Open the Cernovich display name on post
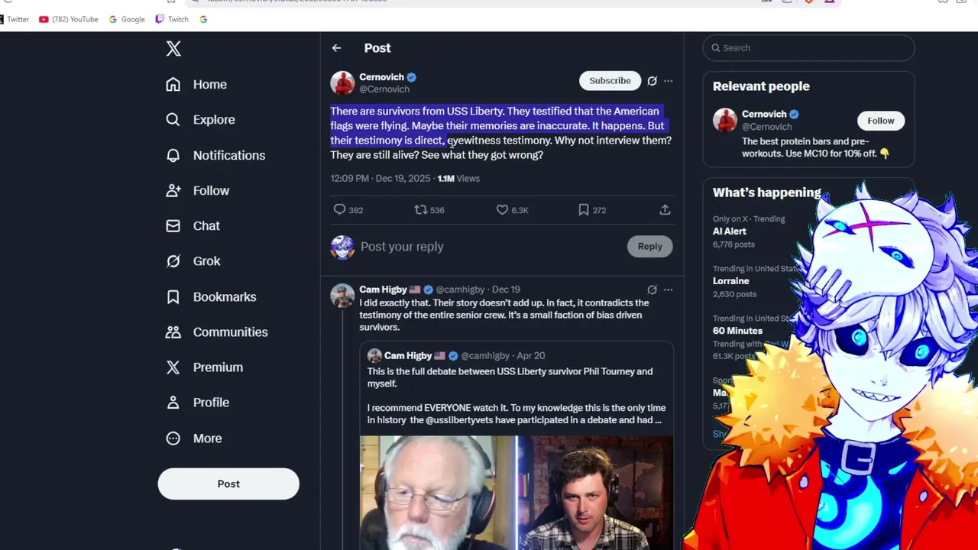The width and height of the screenshot is (978, 550). point(381,77)
